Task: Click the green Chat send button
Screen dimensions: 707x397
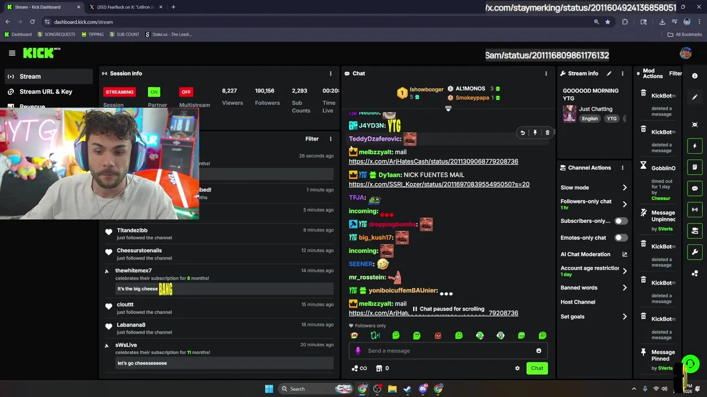Action: click(537, 368)
